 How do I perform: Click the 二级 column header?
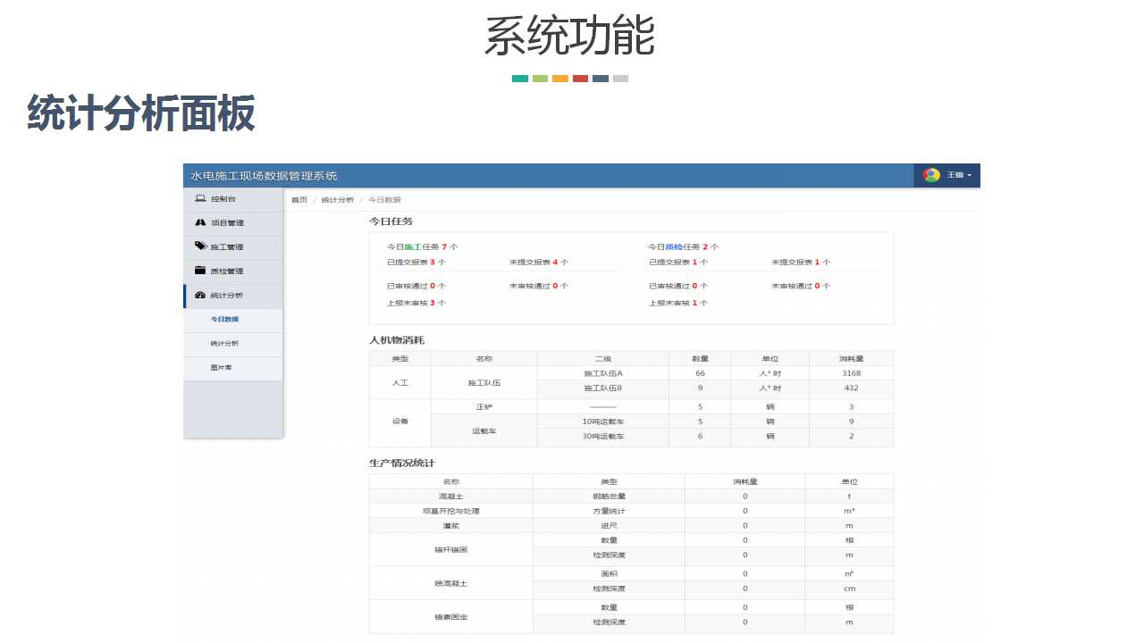click(x=602, y=358)
